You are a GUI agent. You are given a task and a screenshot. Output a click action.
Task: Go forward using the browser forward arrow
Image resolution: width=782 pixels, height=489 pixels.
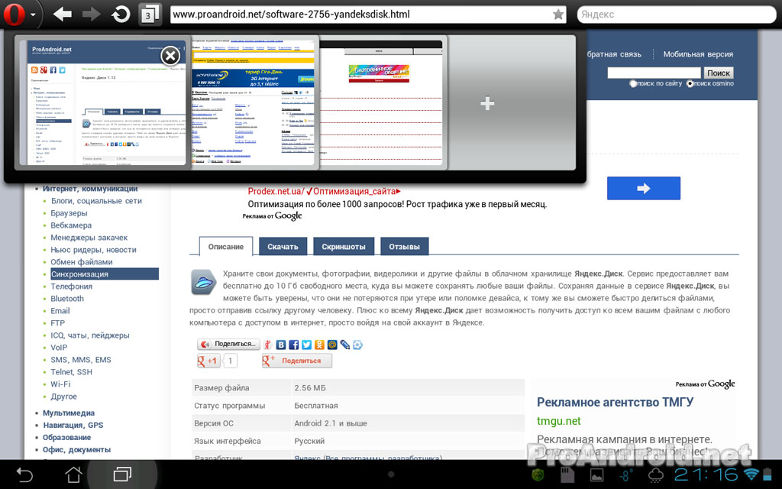pyautogui.click(x=92, y=14)
